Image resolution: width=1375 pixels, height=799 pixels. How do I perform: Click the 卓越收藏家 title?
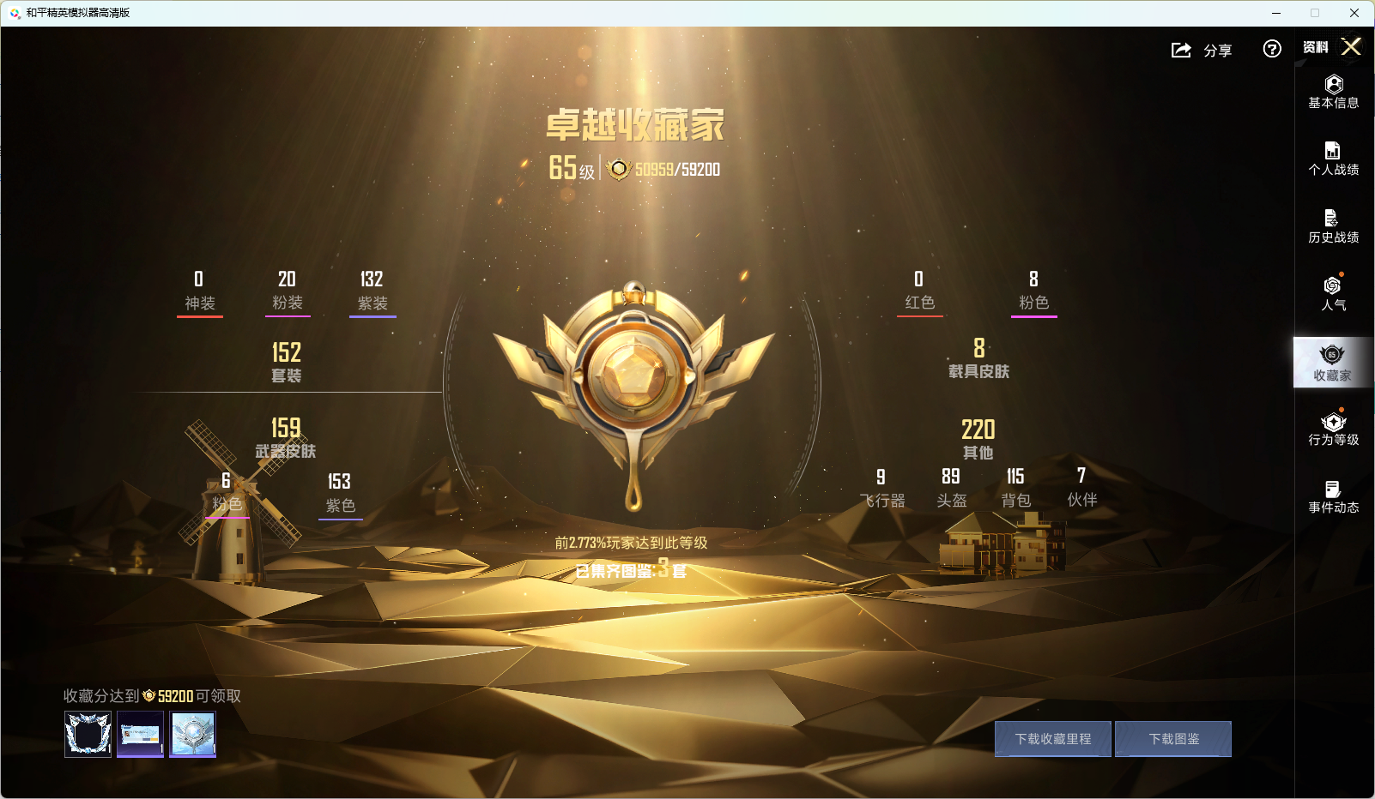pos(635,125)
